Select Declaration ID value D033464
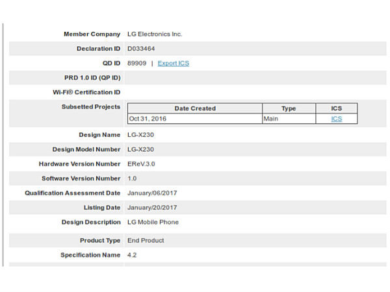The height and width of the screenshot is (292, 390). [x=141, y=49]
